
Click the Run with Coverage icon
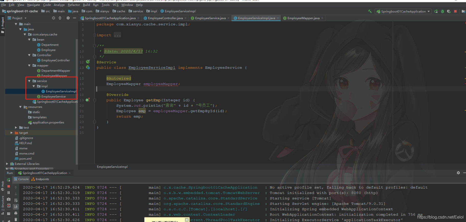pyautogui.click(x=449, y=11)
